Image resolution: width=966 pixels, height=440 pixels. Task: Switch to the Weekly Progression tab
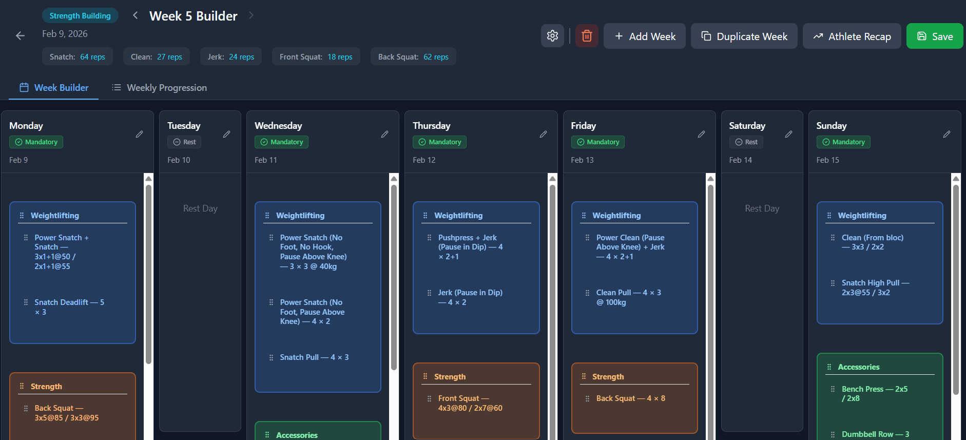point(159,88)
